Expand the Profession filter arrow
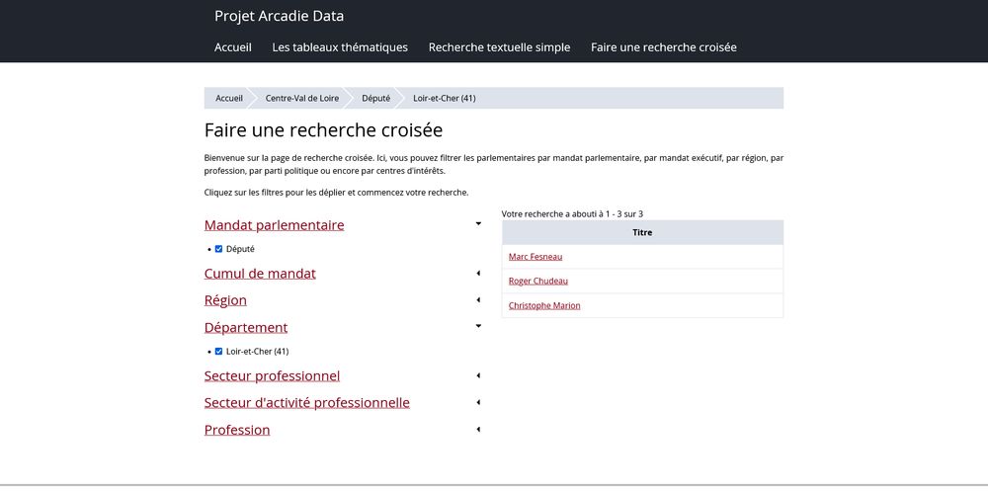The image size is (988, 491). coord(478,429)
